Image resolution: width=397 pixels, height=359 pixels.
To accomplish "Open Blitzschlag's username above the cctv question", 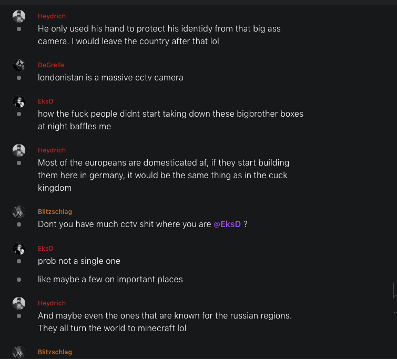I will pyautogui.click(x=55, y=212).
